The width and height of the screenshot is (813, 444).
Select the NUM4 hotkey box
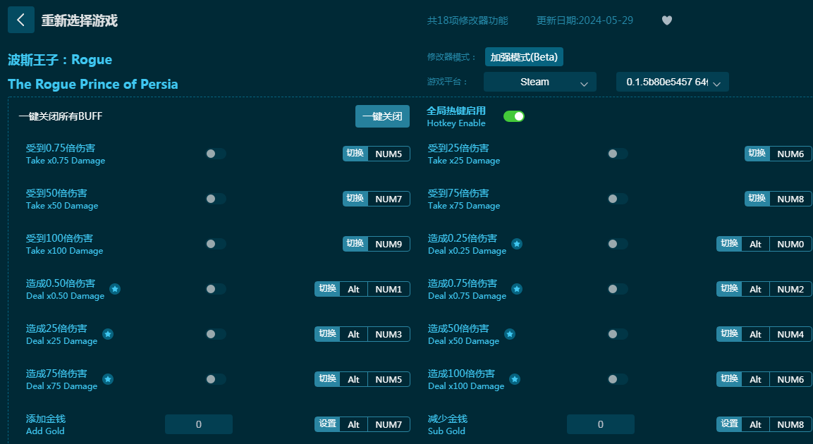790,334
